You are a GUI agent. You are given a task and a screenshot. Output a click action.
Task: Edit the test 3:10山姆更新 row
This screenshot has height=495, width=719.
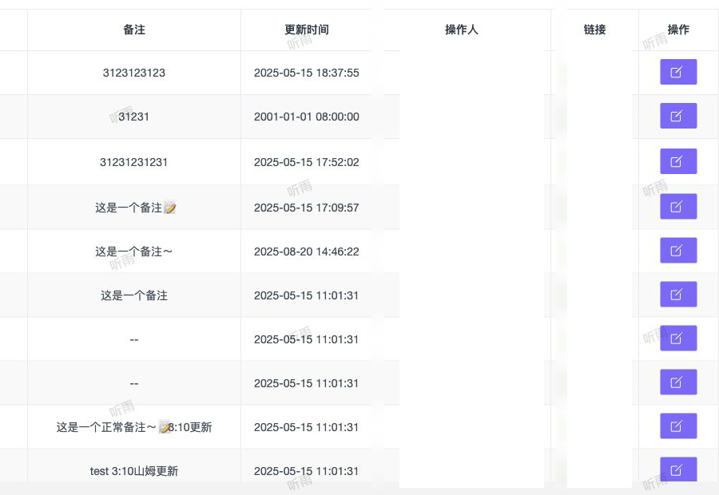[678, 469]
